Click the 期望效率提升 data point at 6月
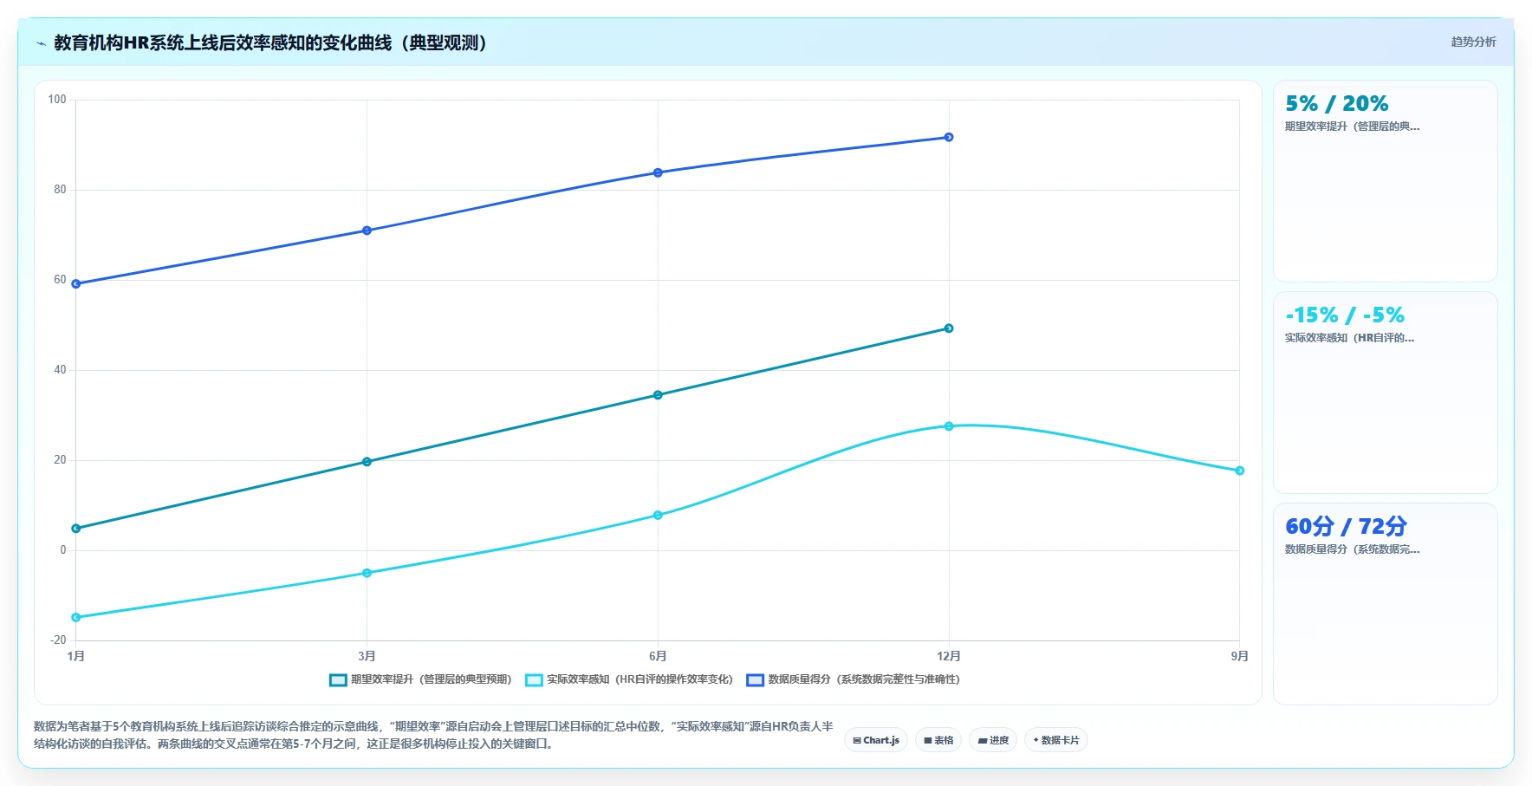The image size is (1532, 786). pos(658,395)
